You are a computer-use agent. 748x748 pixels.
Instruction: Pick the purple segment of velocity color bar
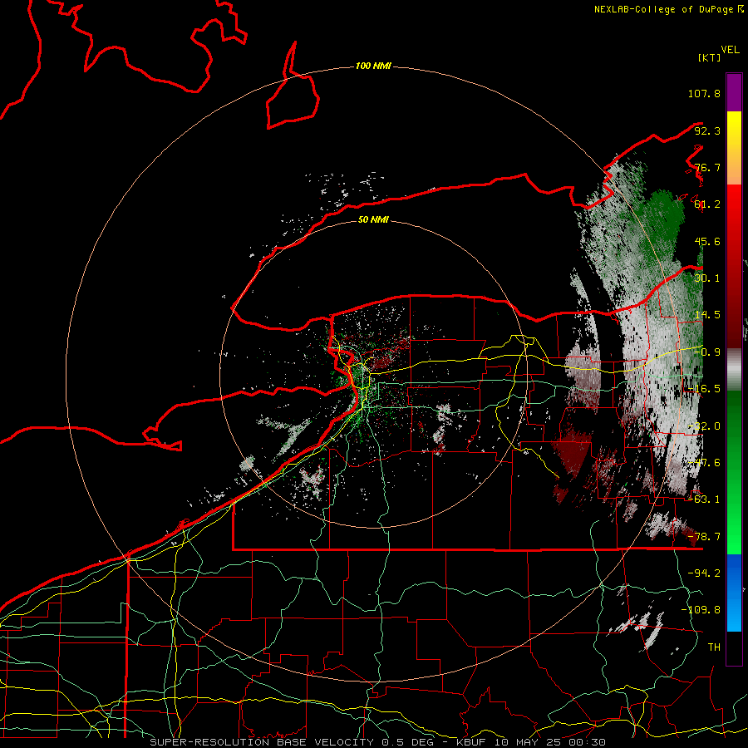tap(734, 92)
